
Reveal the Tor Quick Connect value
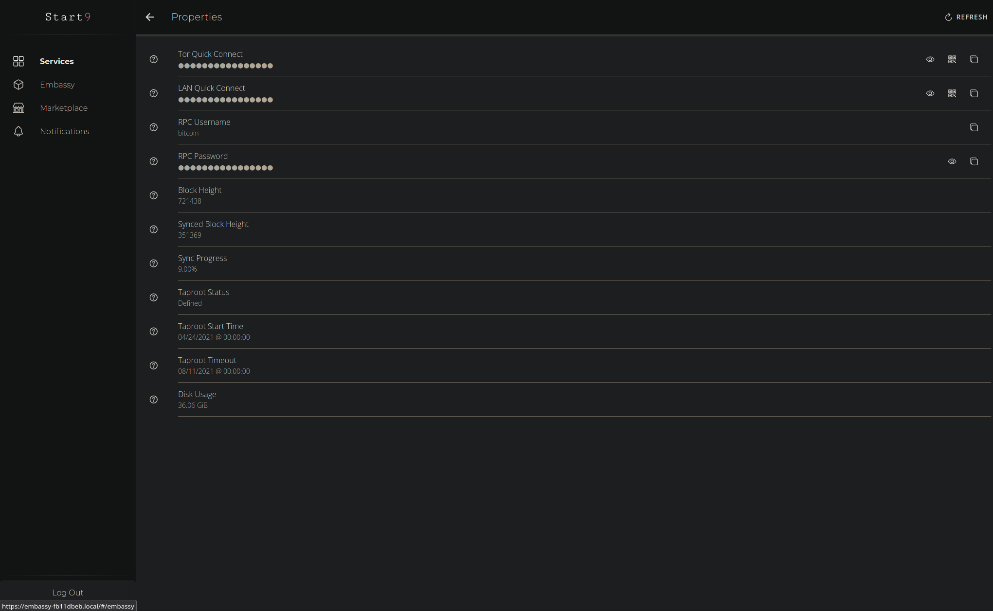930,59
